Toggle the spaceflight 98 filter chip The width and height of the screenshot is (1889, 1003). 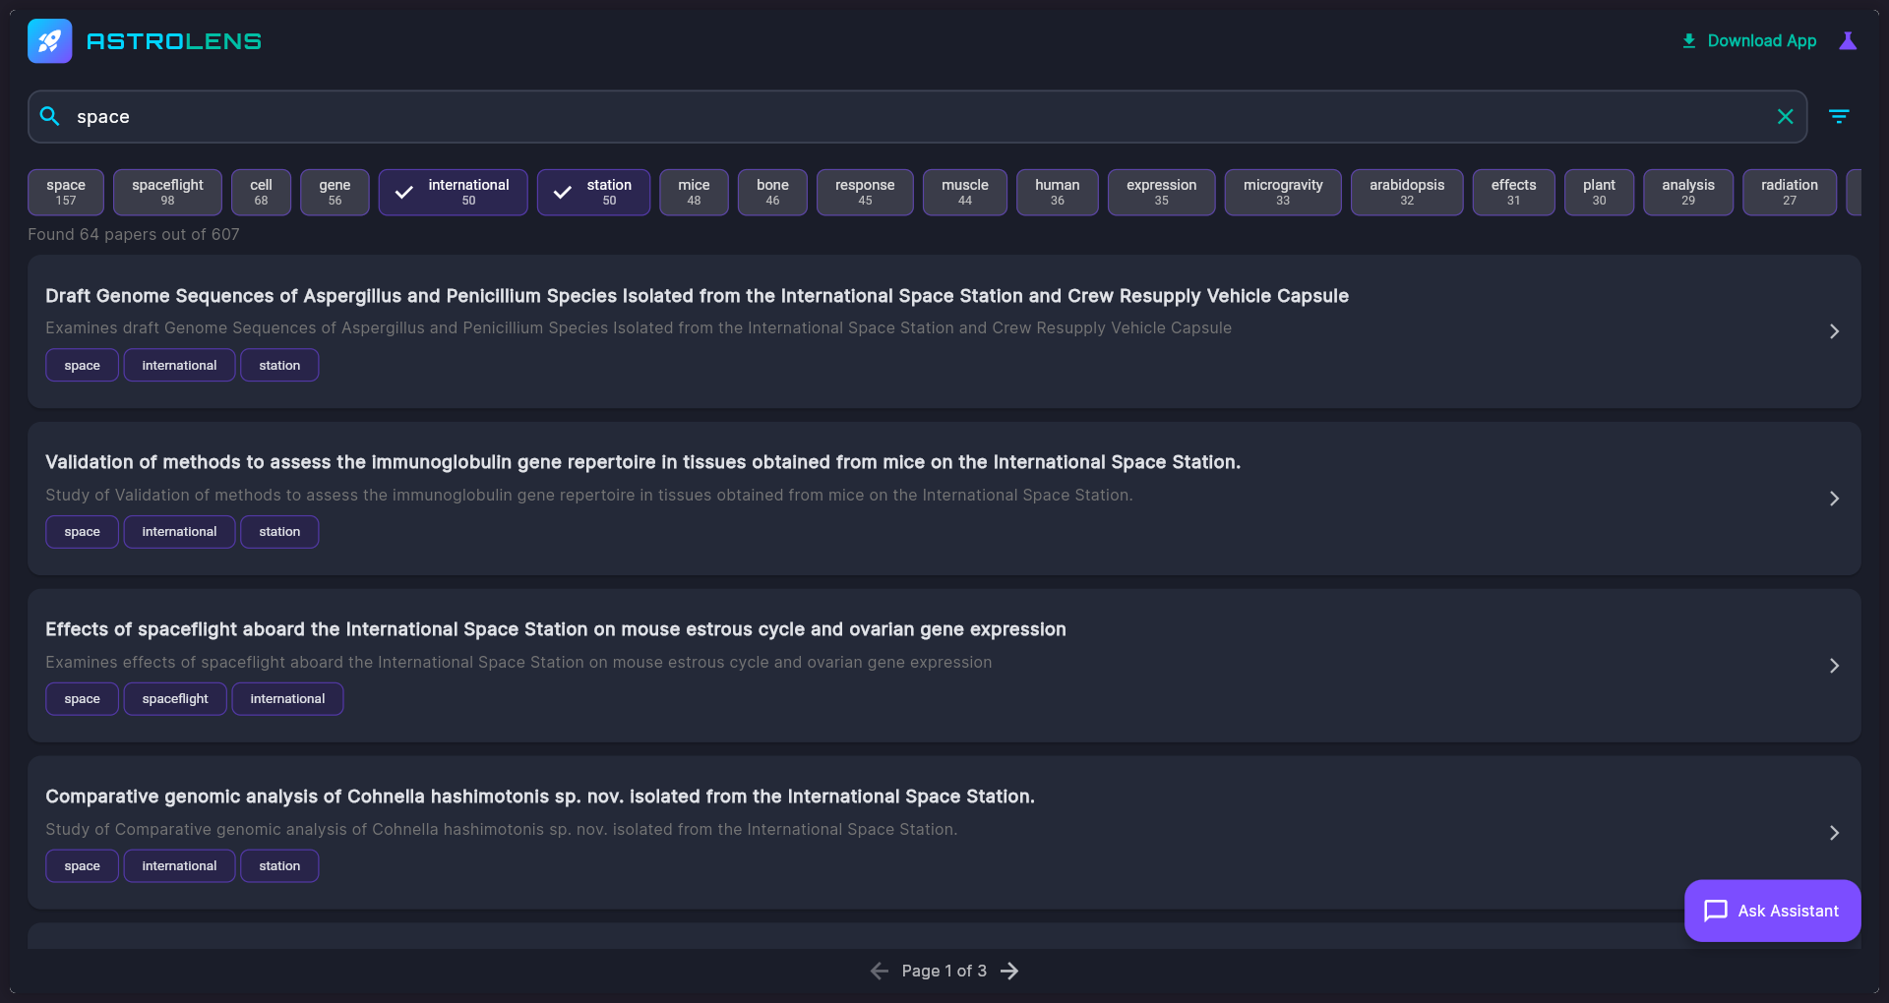167,192
